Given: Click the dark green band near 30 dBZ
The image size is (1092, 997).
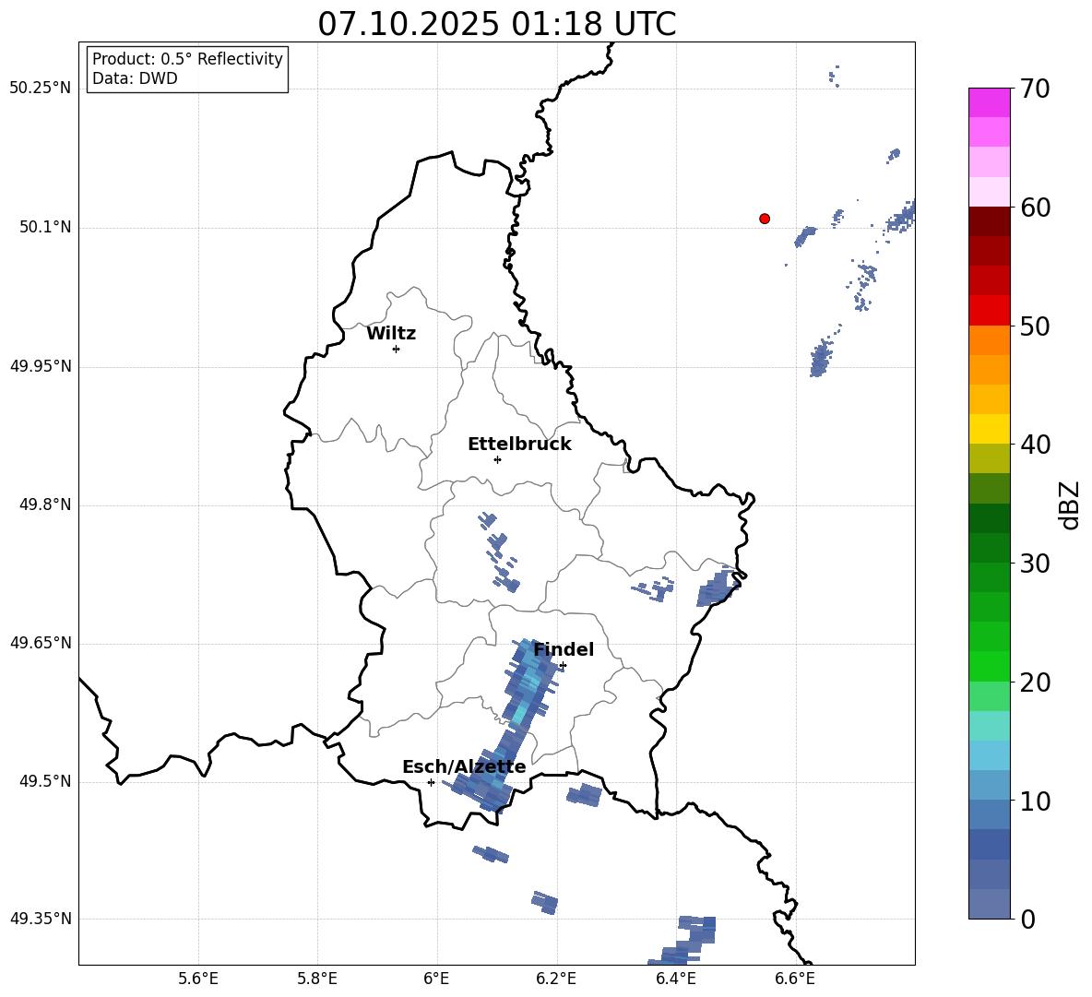Looking at the screenshot, I should click(990, 548).
